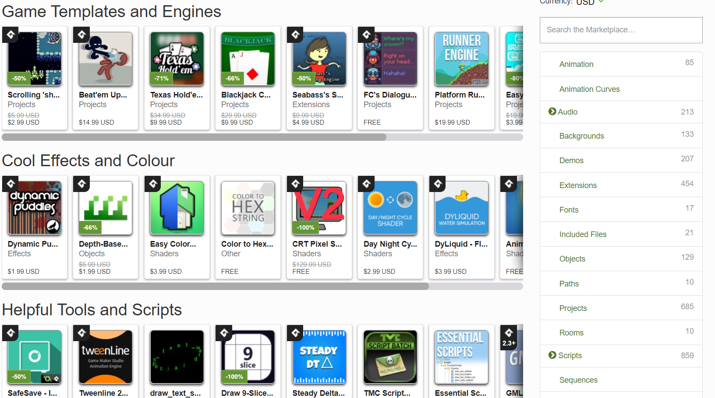Open the draw_text_s... asset icon
The image size is (715, 398).
tap(177, 357)
